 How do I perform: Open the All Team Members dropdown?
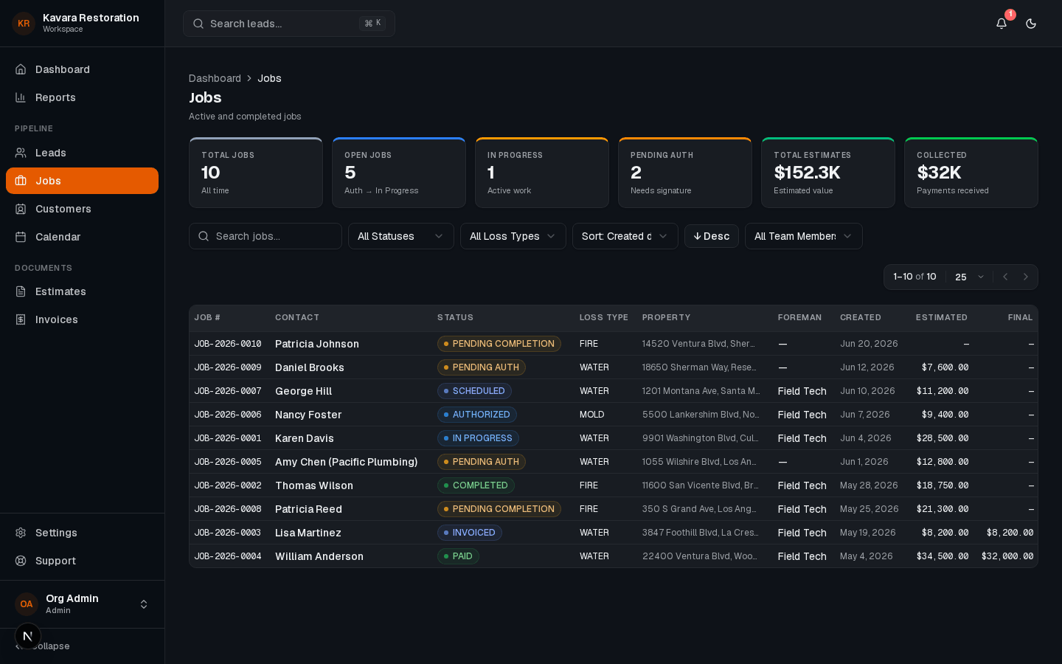[804, 236]
